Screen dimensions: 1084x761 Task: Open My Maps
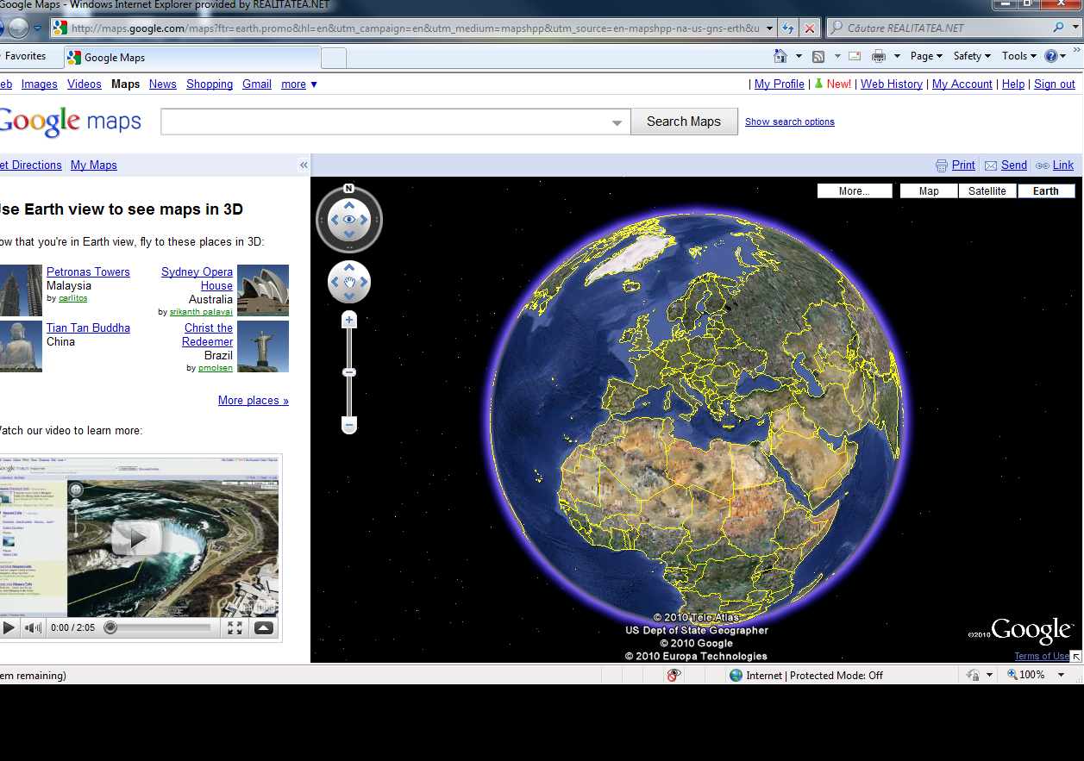pyautogui.click(x=94, y=165)
